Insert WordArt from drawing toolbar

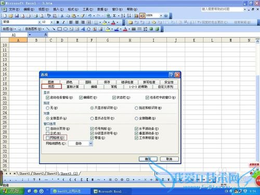click(83, 29)
